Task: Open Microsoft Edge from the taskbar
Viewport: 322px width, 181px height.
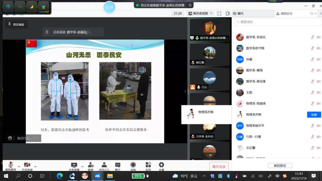Action: point(60,176)
